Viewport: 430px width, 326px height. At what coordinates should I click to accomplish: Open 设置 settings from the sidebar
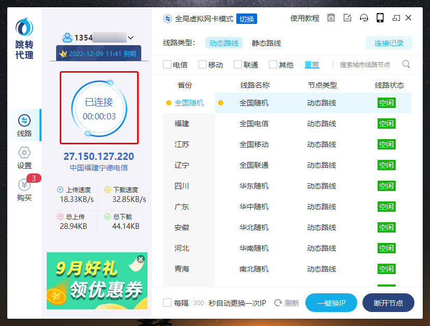24,157
